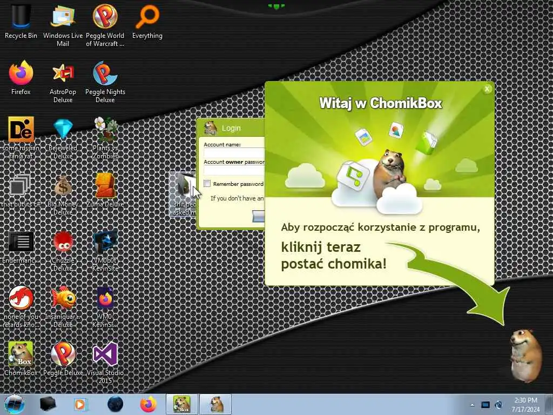Select the Big Money Deluxe icon

63,194
